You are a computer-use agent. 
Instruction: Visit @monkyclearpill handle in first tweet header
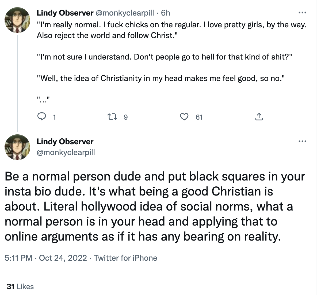click(x=125, y=13)
